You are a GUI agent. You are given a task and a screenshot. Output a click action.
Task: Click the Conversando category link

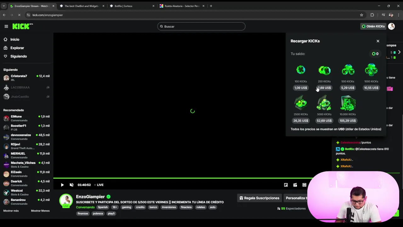point(85,207)
